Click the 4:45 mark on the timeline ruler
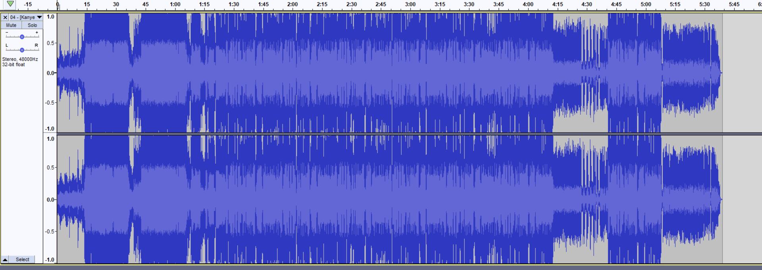The image size is (762, 270). [616, 4]
